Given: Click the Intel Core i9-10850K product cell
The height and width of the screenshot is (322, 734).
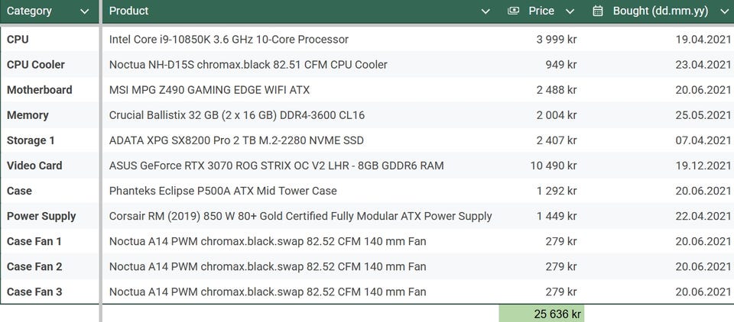Looking at the screenshot, I should click(229, 39).
